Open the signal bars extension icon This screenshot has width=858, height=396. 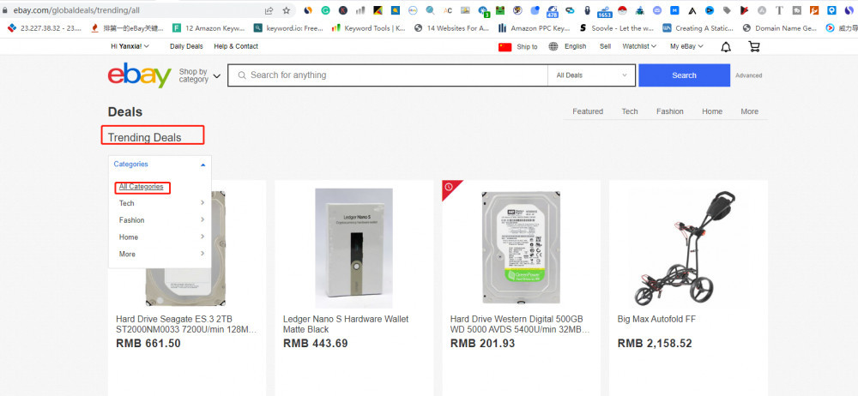coord(360,9)
